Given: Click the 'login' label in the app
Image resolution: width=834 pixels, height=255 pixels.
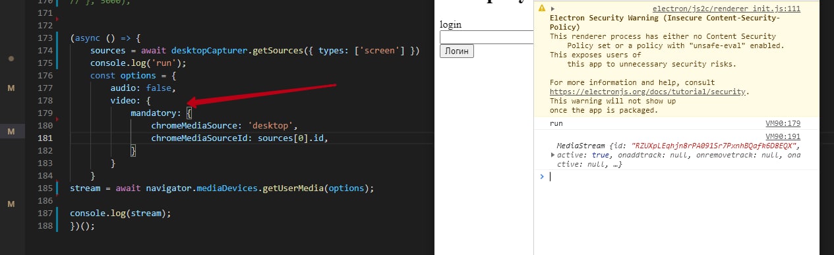Looking at the screenshot, I should pos(450,24).
